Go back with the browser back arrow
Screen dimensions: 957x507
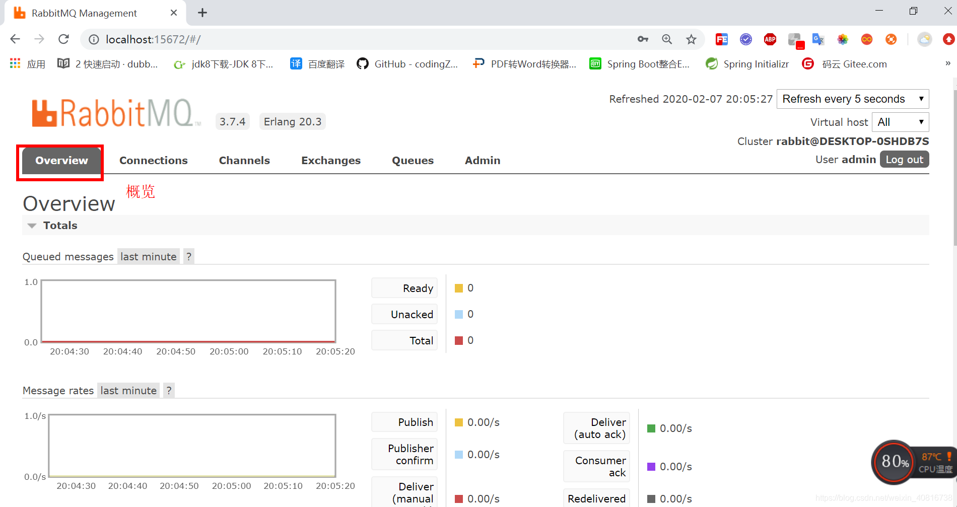coord(15,39)
